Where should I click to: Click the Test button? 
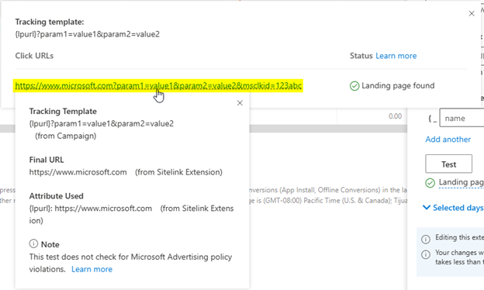(x=448, y=164)
